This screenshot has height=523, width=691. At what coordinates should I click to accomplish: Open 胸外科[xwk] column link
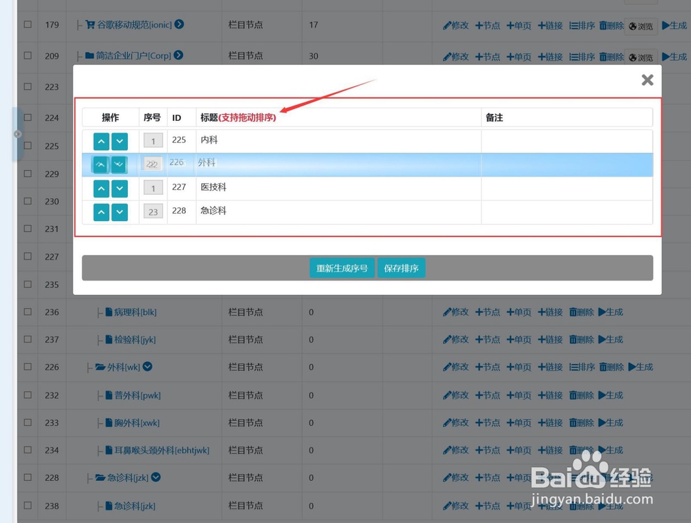[x=137, y=423]
